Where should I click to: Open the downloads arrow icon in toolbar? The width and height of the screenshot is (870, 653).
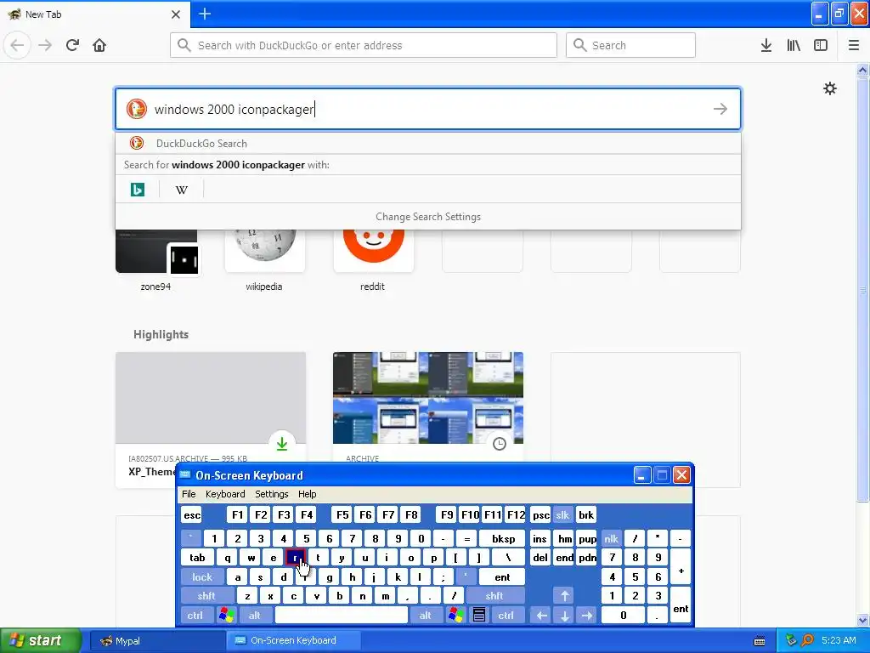tap(766, 45)
